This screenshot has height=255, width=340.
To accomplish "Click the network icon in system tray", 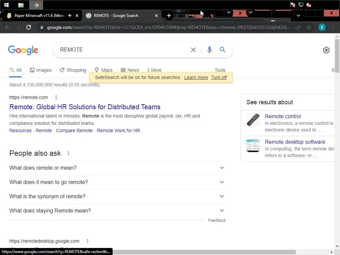I will click(300, 5).
